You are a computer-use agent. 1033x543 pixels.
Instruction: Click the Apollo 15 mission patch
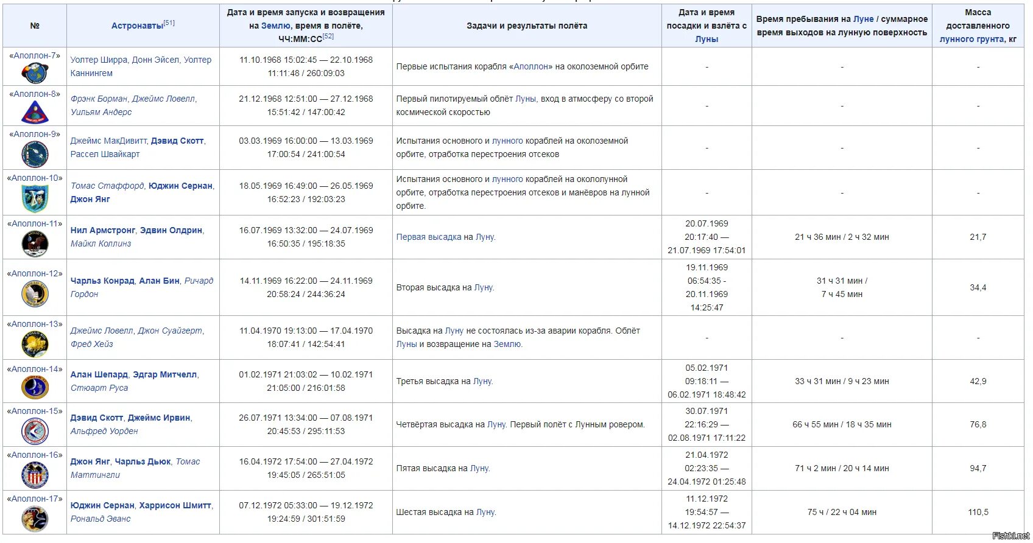(35, 431)
